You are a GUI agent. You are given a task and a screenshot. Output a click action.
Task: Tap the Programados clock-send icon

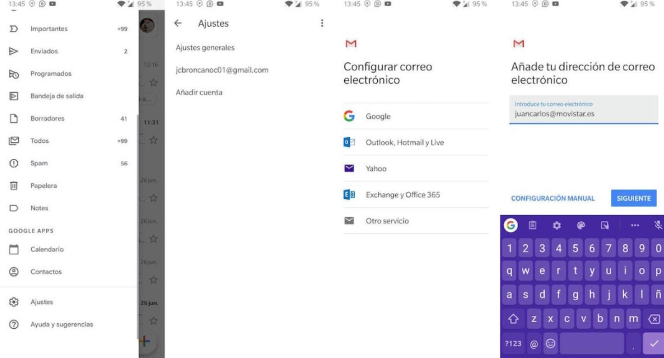tap(14, 74)
